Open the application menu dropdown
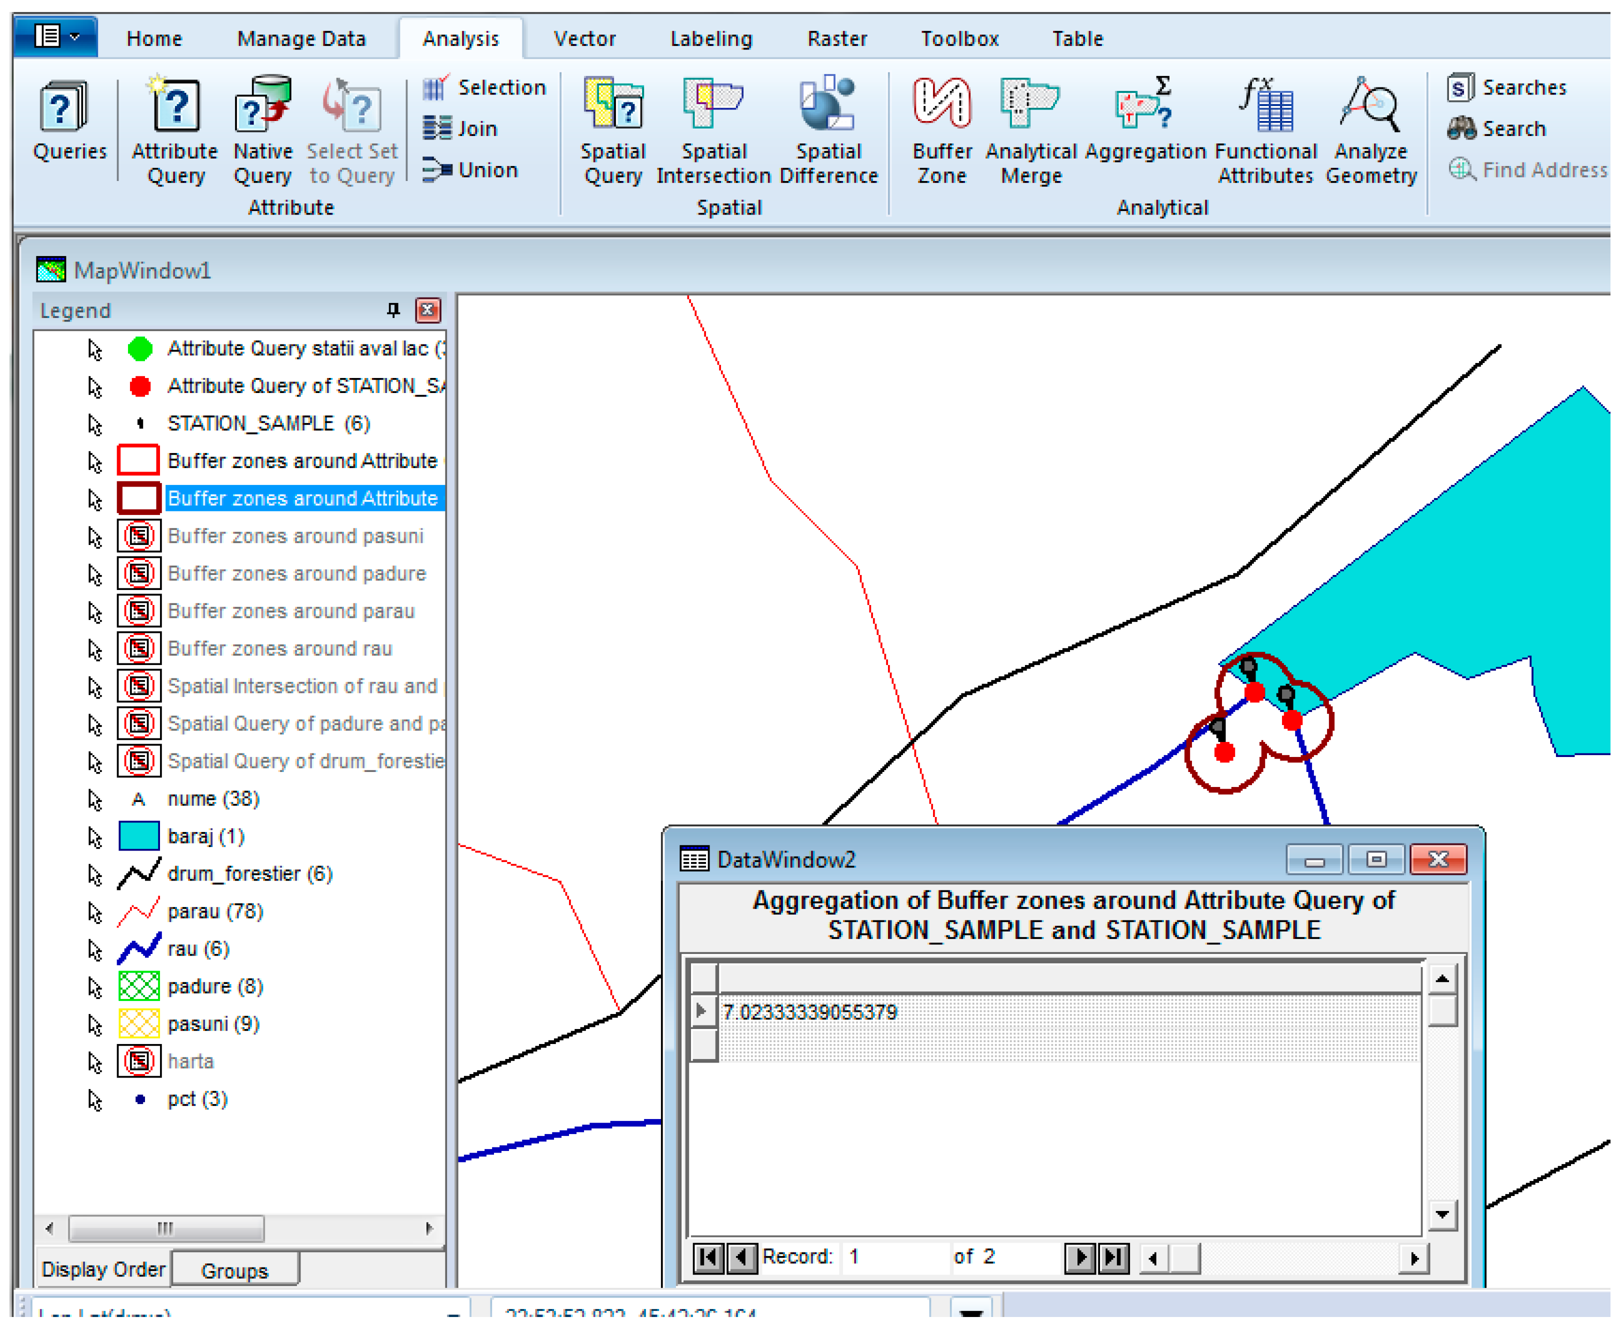The height and width of the screenshot is (1327, 1623). [x=56, y=36]
